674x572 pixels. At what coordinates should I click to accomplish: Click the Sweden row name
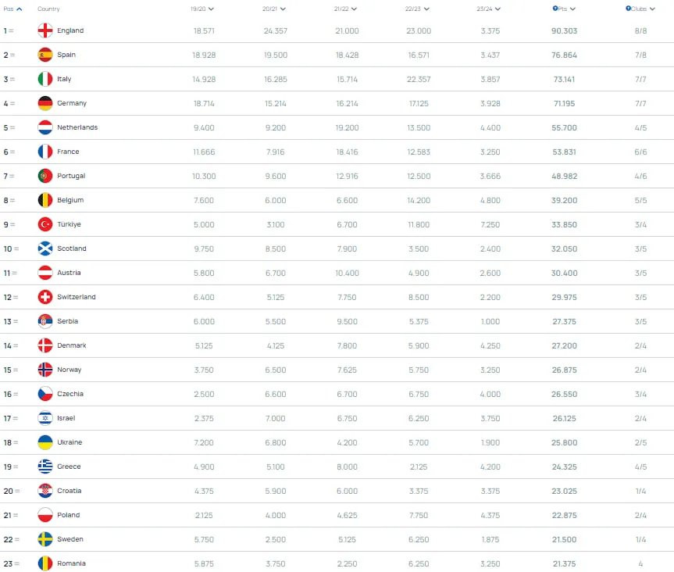(x=70, y=539)
